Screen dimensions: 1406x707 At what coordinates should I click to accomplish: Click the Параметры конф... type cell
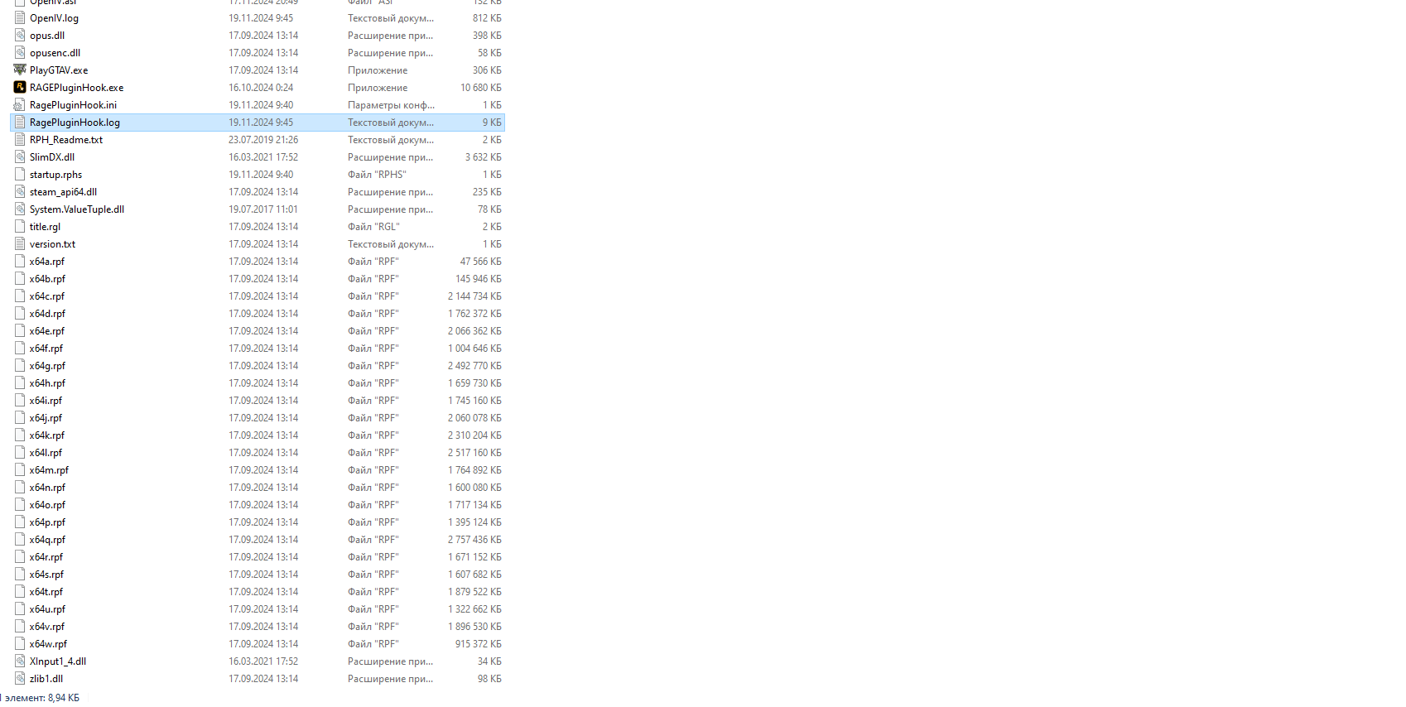pyautogui.click(x=391, y=105)
